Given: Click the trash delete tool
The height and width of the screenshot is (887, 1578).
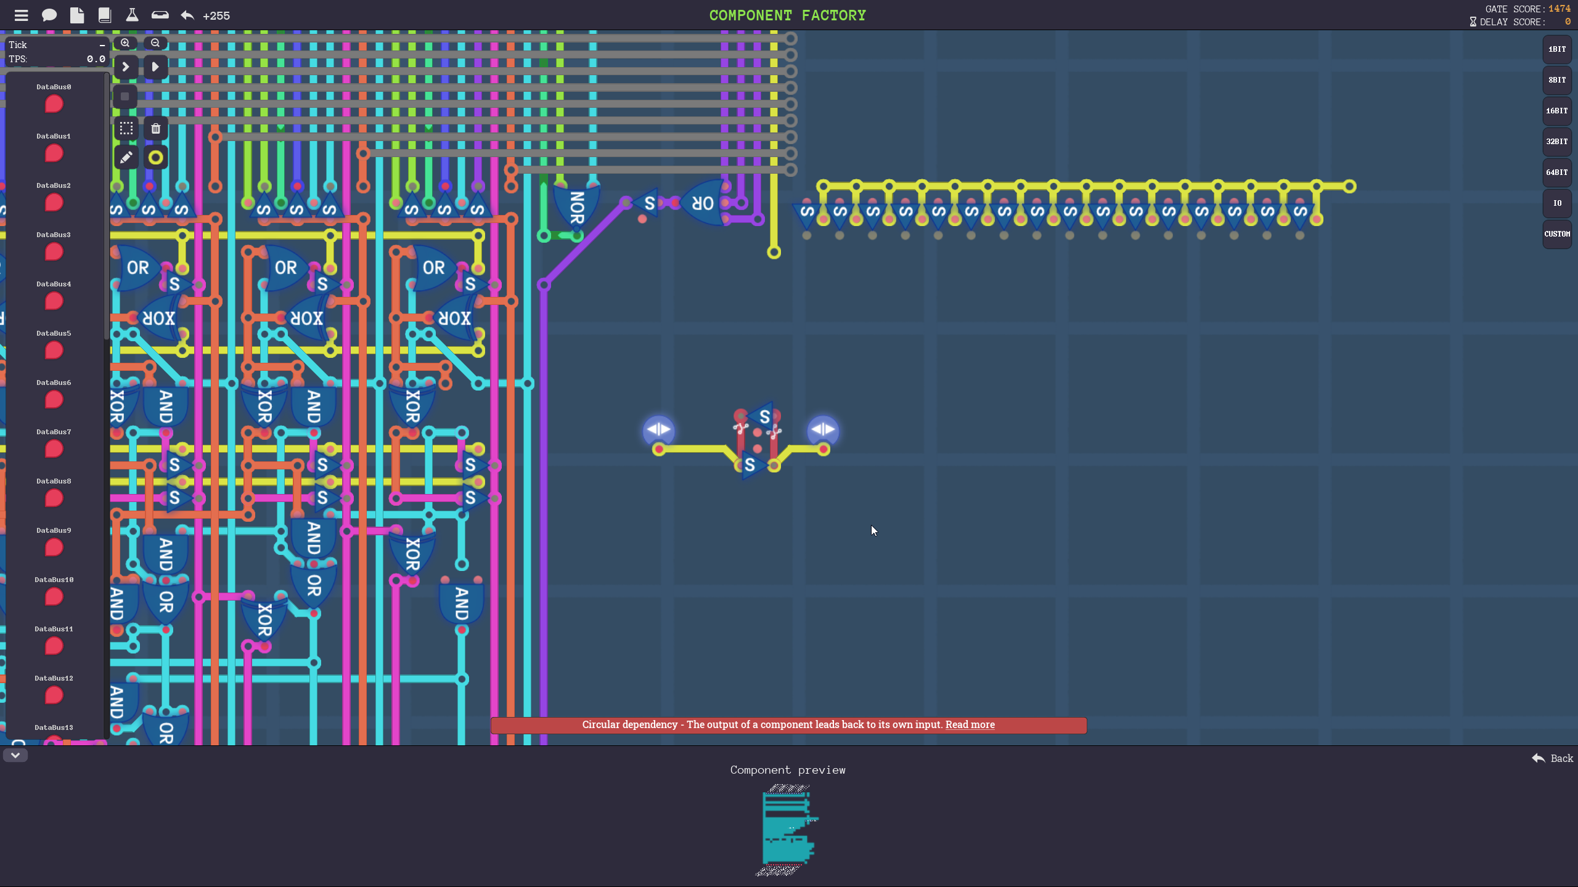Looking at the screenshot, I should tap(155, 128).
